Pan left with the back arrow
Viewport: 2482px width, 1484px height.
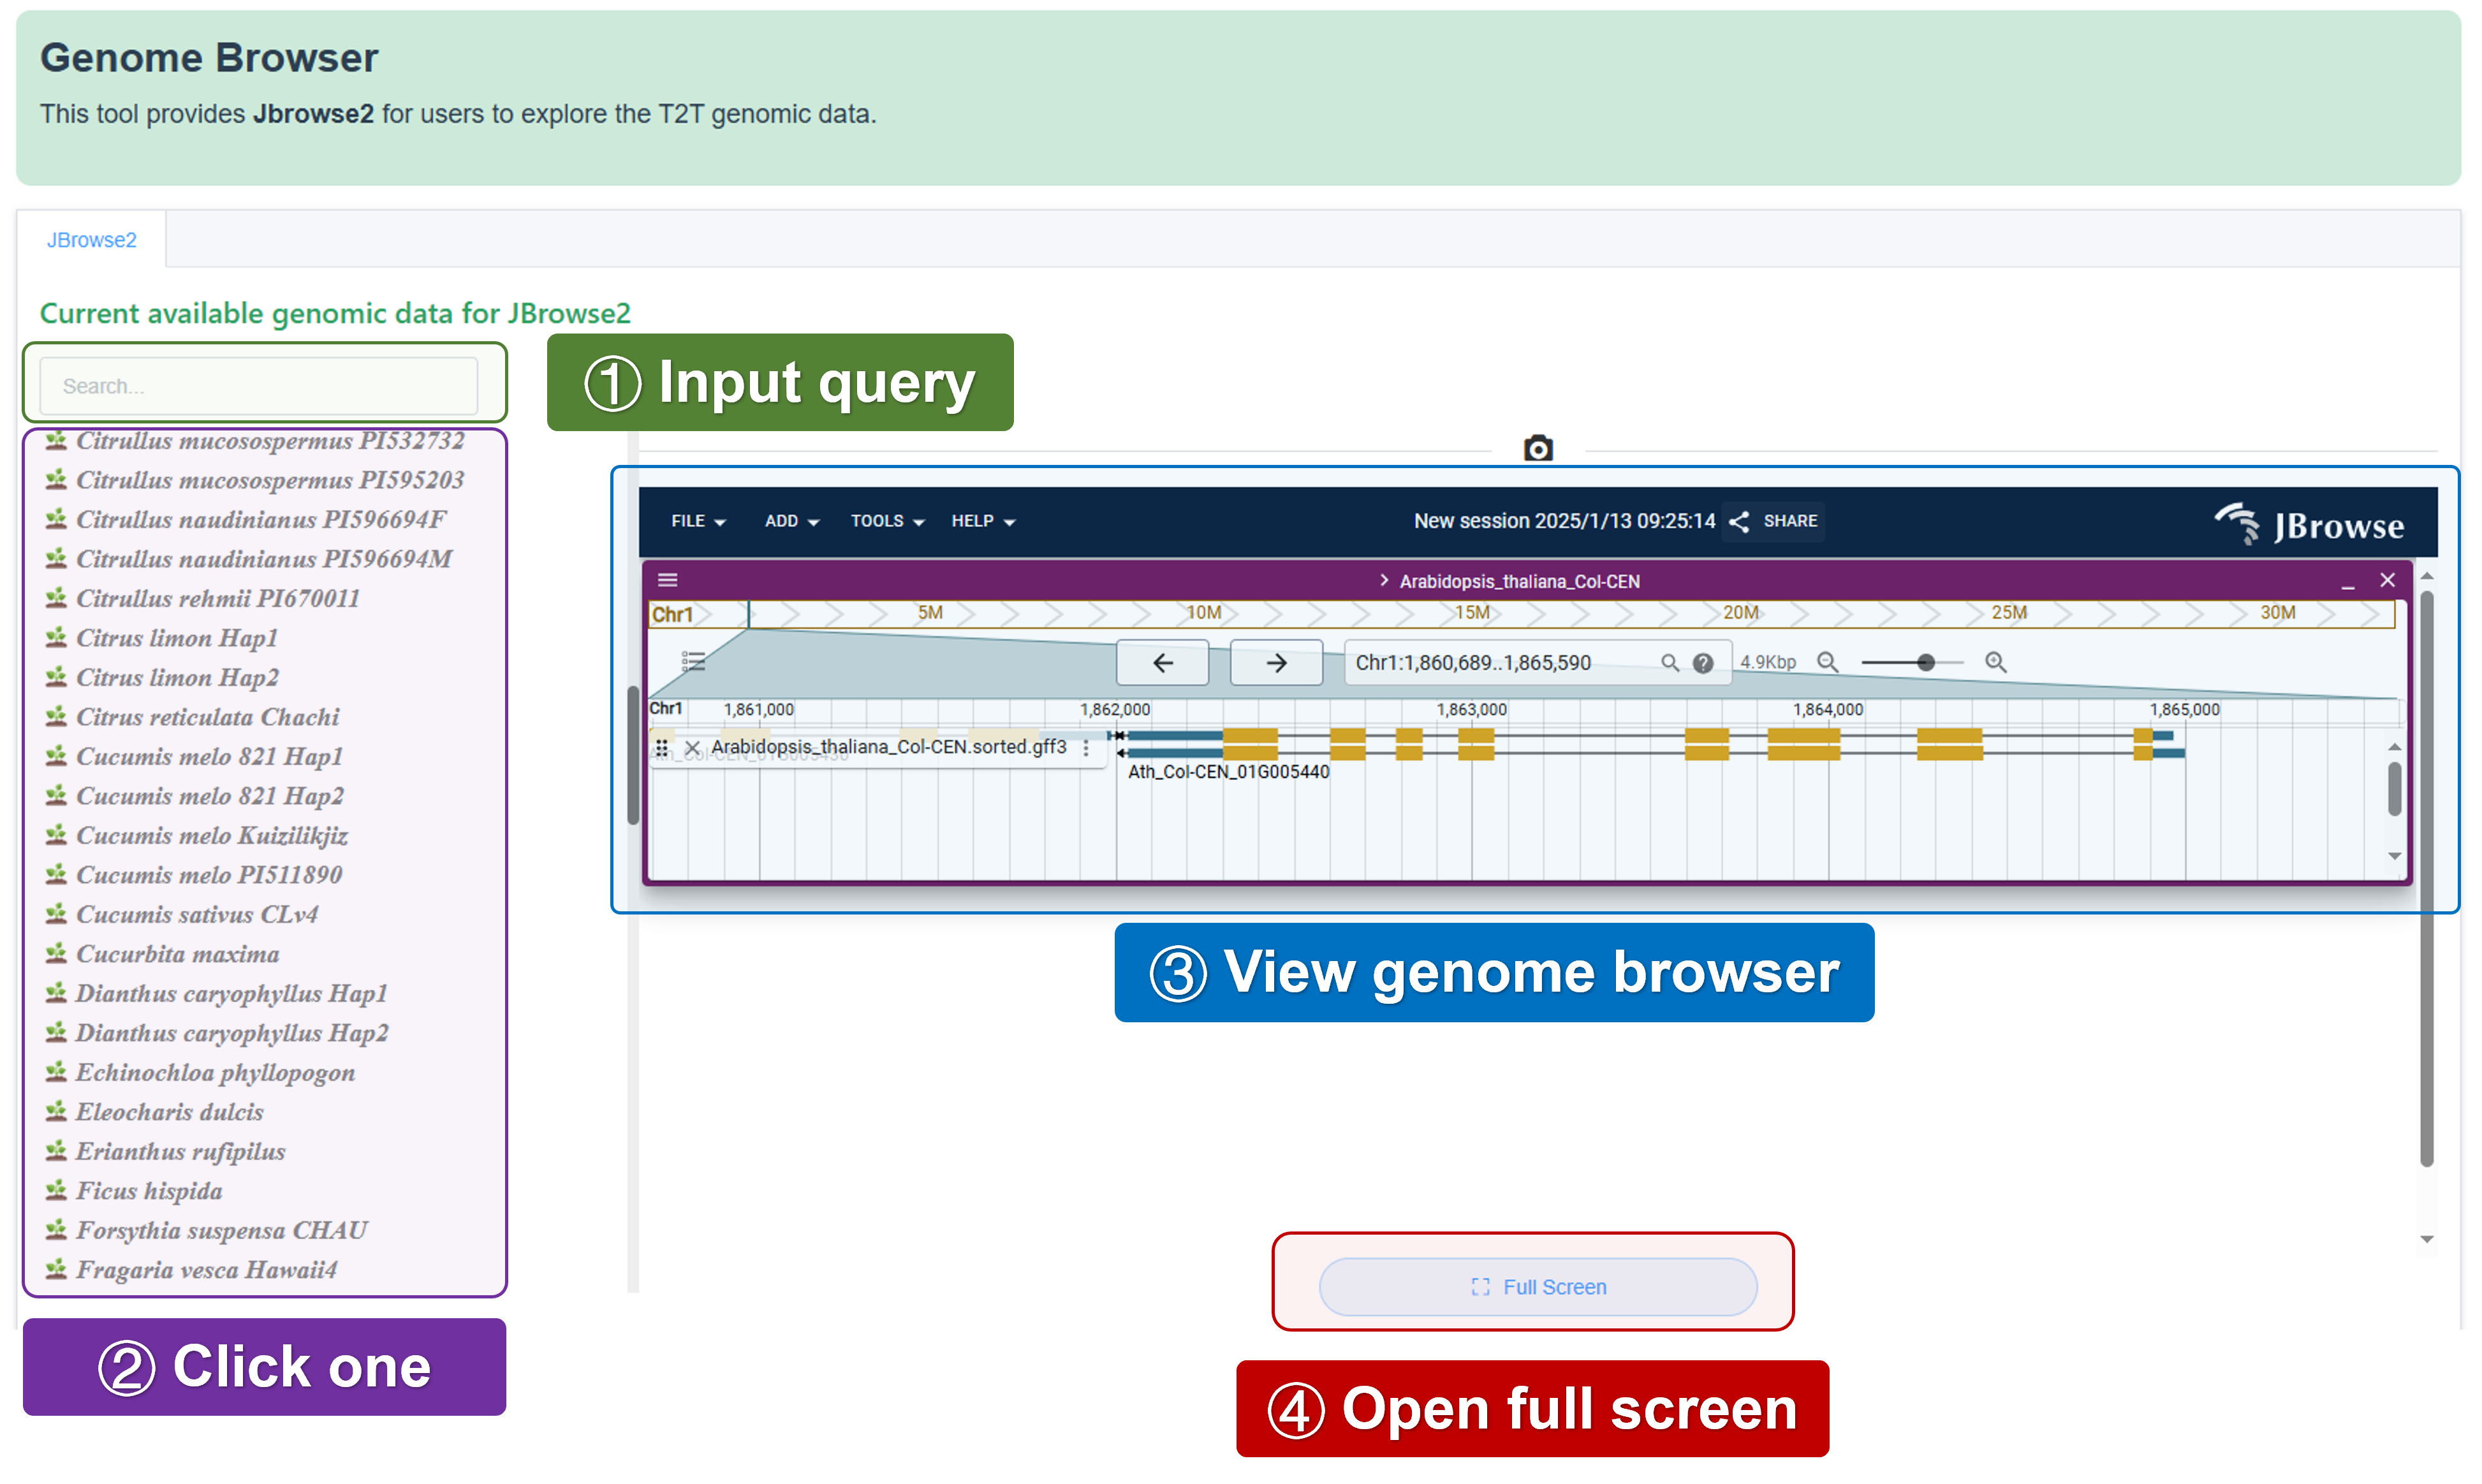click(x=1162, y=662)
